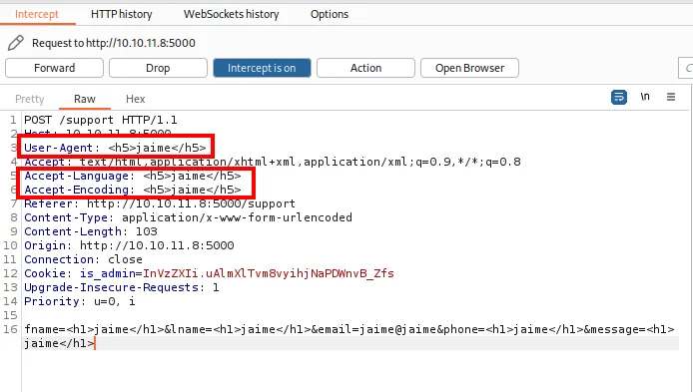
Task: Open the Action menu button
Action: (x=365, y=68)
